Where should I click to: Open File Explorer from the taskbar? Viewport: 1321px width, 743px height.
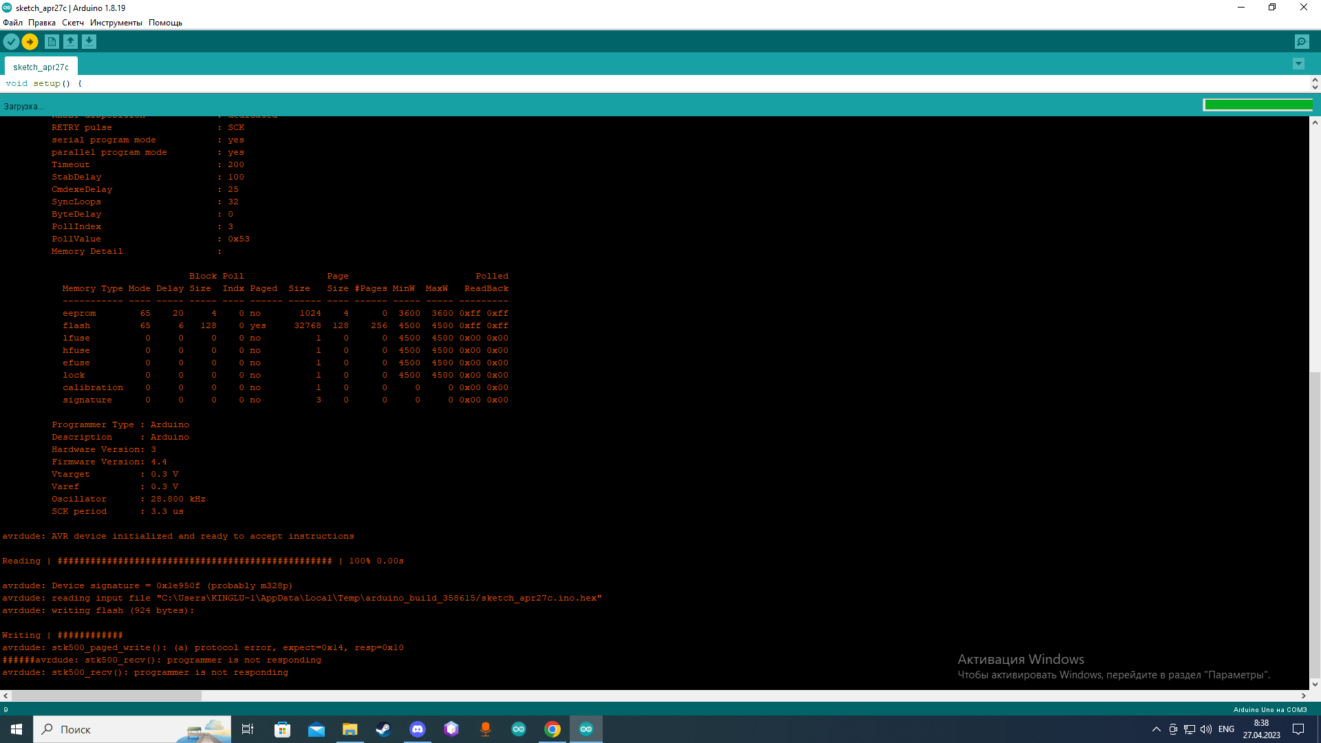coord(350,729)
